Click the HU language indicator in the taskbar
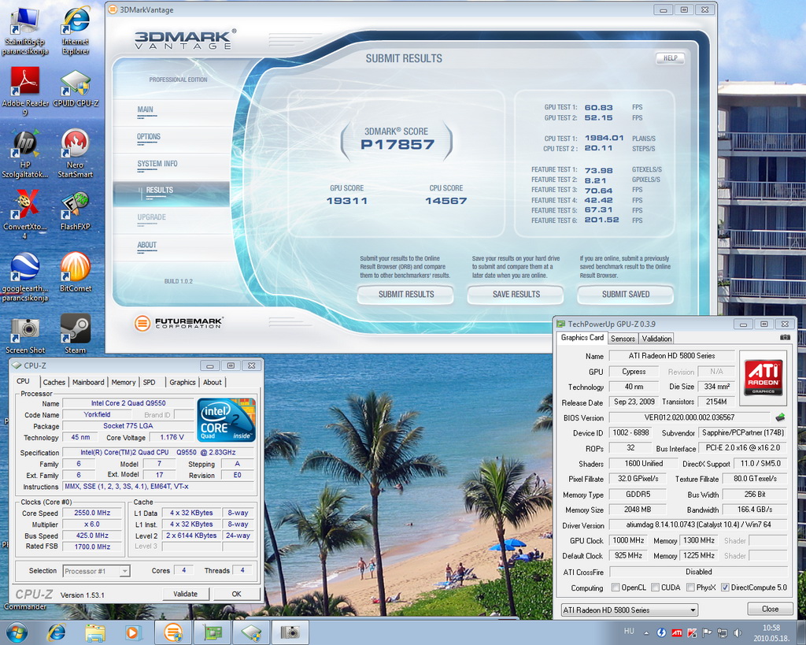806x645 pixels. 629,631
